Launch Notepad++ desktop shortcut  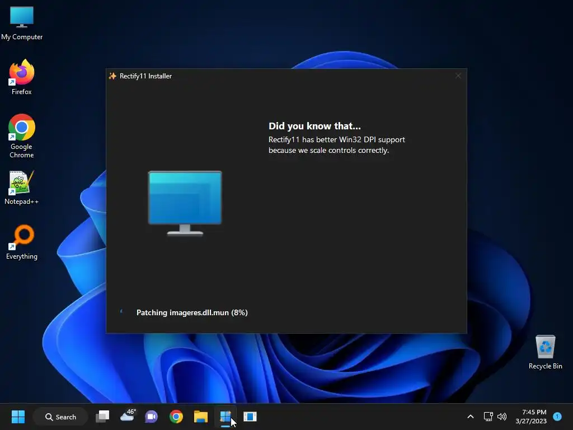[x=21, y=188]
